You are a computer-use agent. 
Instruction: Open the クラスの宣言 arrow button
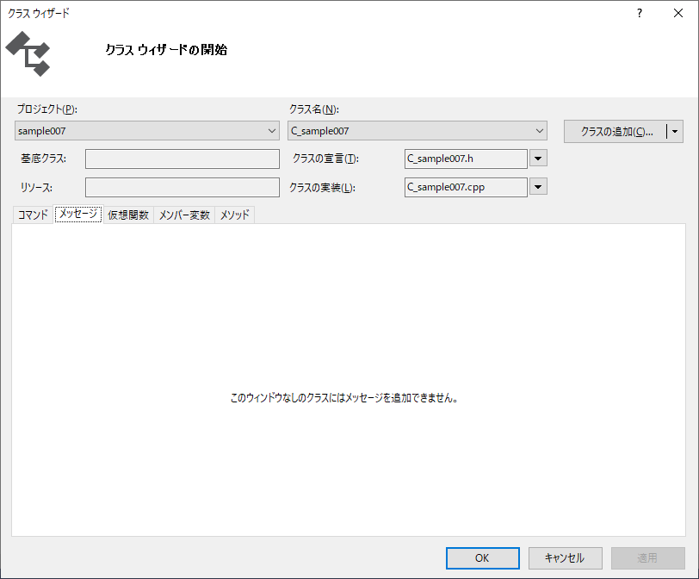click(538, 159)
